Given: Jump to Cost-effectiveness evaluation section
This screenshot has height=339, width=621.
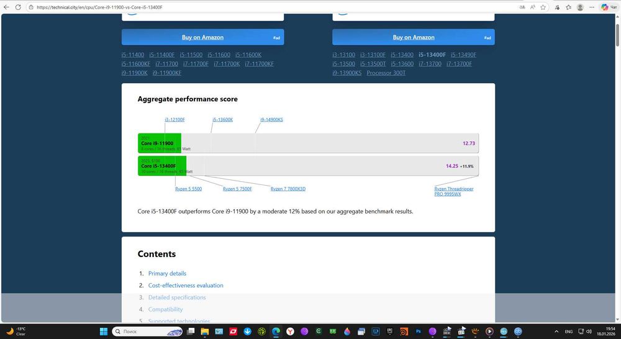Looking at the screenshot, I should 186,286.
